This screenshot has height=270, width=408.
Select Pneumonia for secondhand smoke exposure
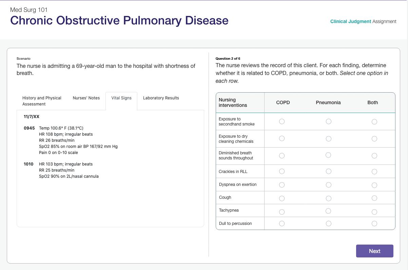coord(328,121)
